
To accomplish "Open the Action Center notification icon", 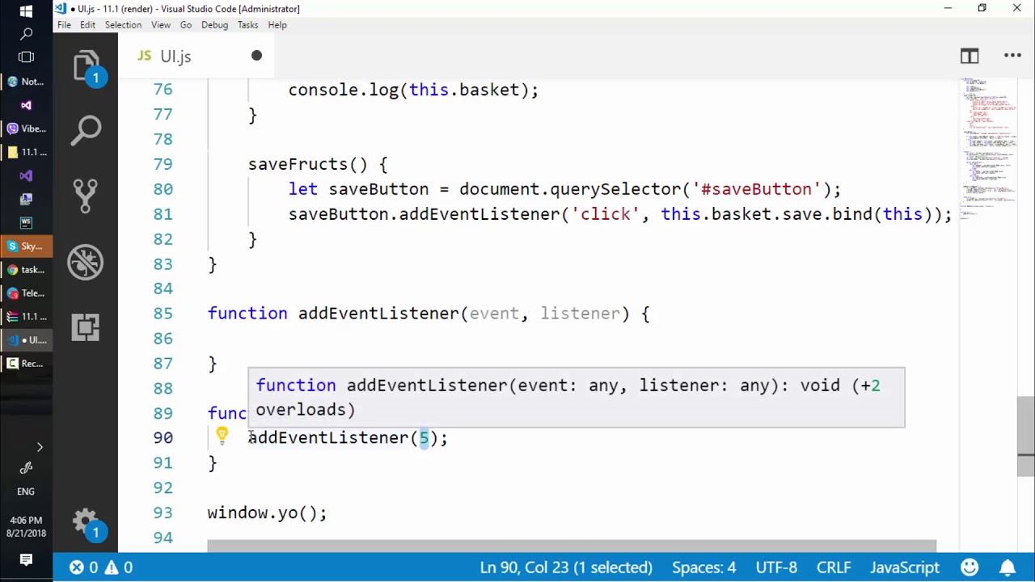I will click(x=26, y=559).
